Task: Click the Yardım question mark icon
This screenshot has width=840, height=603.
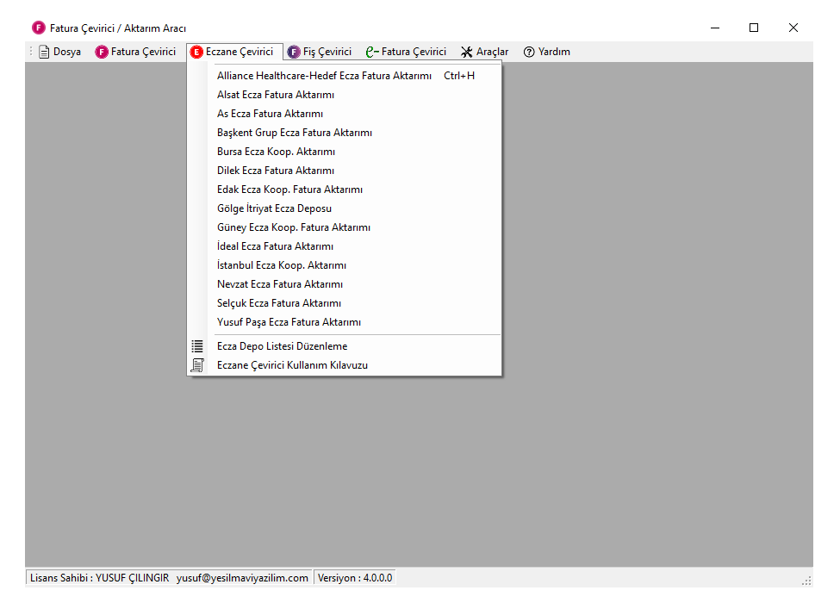Action: 529,52
